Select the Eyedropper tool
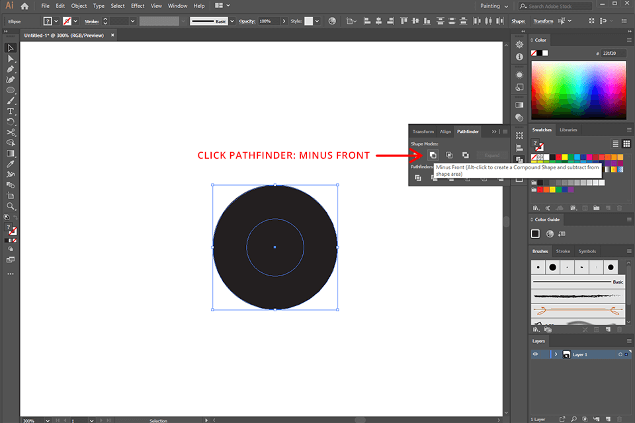This screenshot has height=423, width=635. click(x=10, y=164)
